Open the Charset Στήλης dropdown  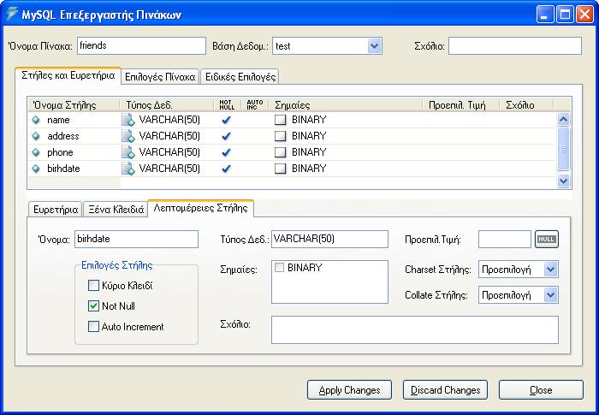tap(550, 270)
